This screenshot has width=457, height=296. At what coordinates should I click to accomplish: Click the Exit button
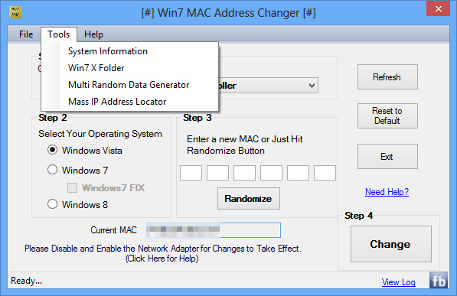[x=387, y=157]
